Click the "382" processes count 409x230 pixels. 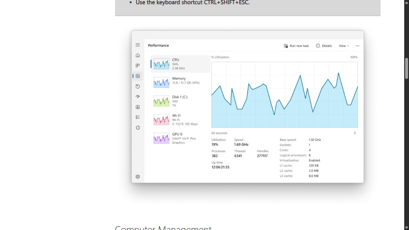pyautogui.click(x=215, y=156)
